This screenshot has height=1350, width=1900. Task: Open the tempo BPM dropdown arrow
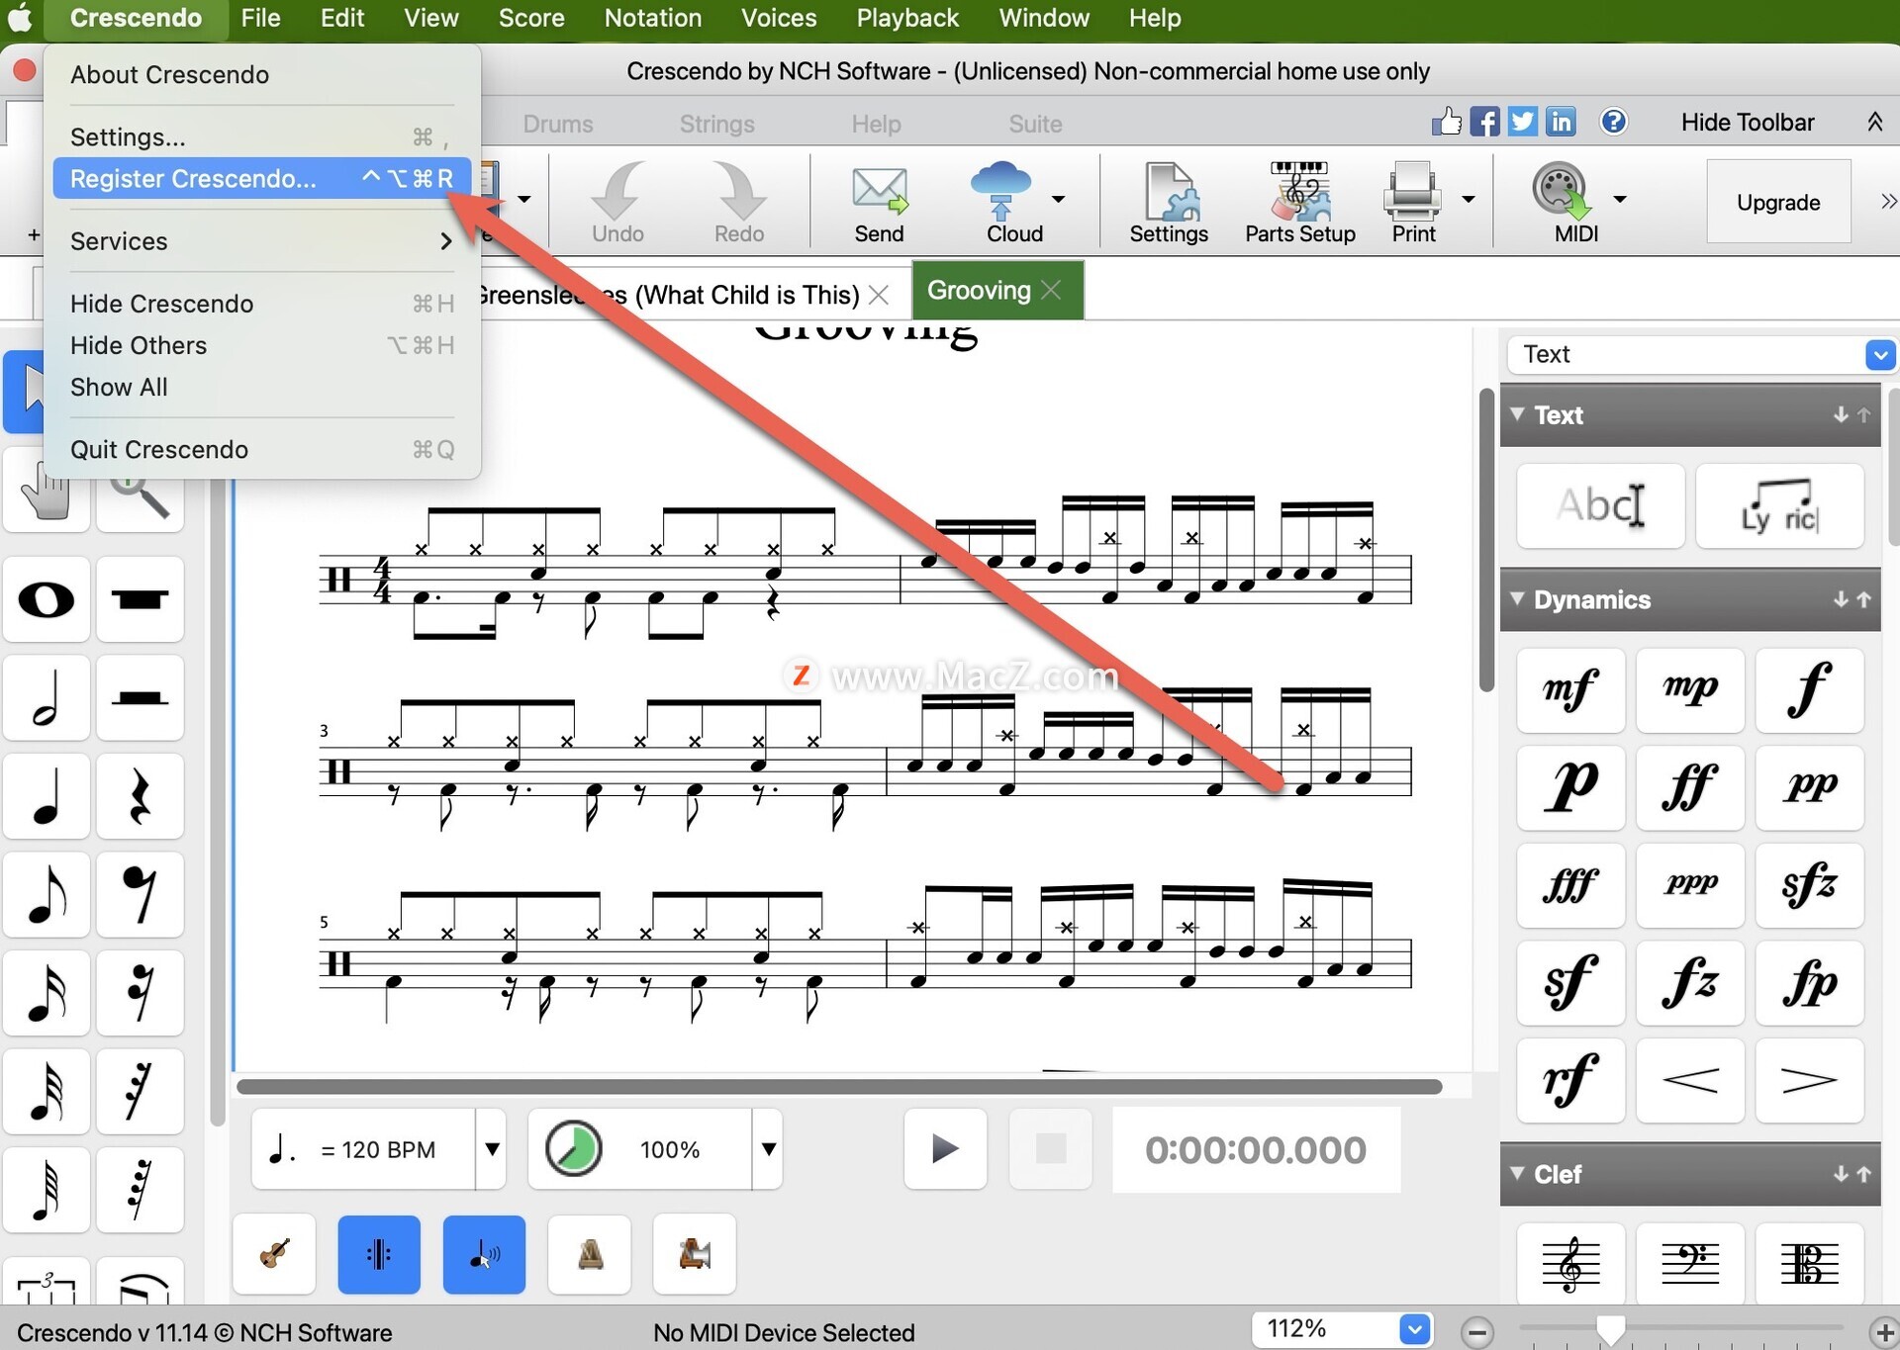491,1149
